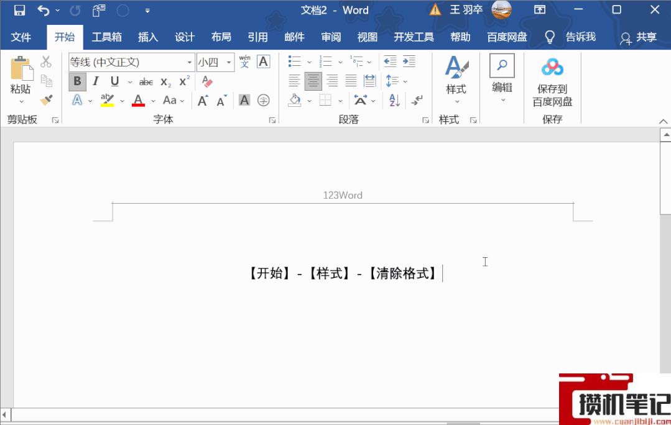671x425 pixels.
Task: Undo the last action
Action: click(44, 10)
